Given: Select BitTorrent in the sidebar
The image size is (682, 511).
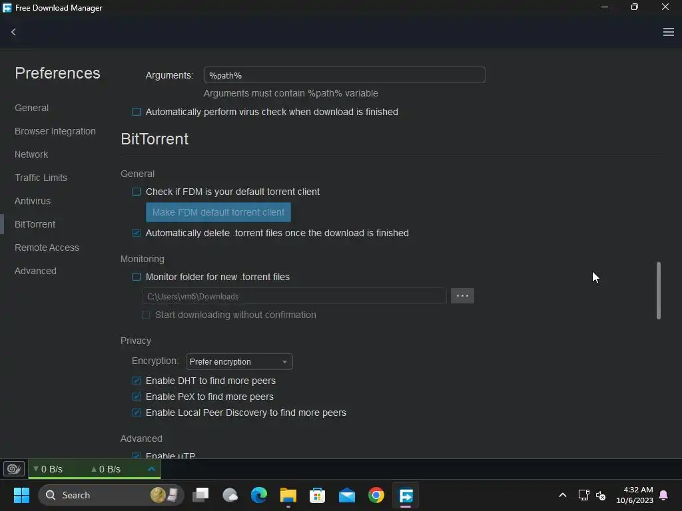Looking at the screenshot, I should click(35, 224).
